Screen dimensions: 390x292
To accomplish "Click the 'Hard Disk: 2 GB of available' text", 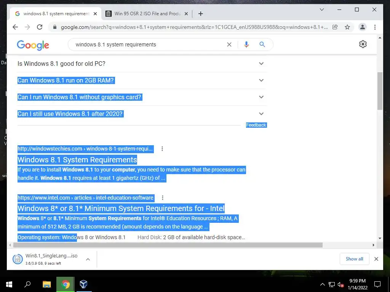I will [x=191, y=237].
